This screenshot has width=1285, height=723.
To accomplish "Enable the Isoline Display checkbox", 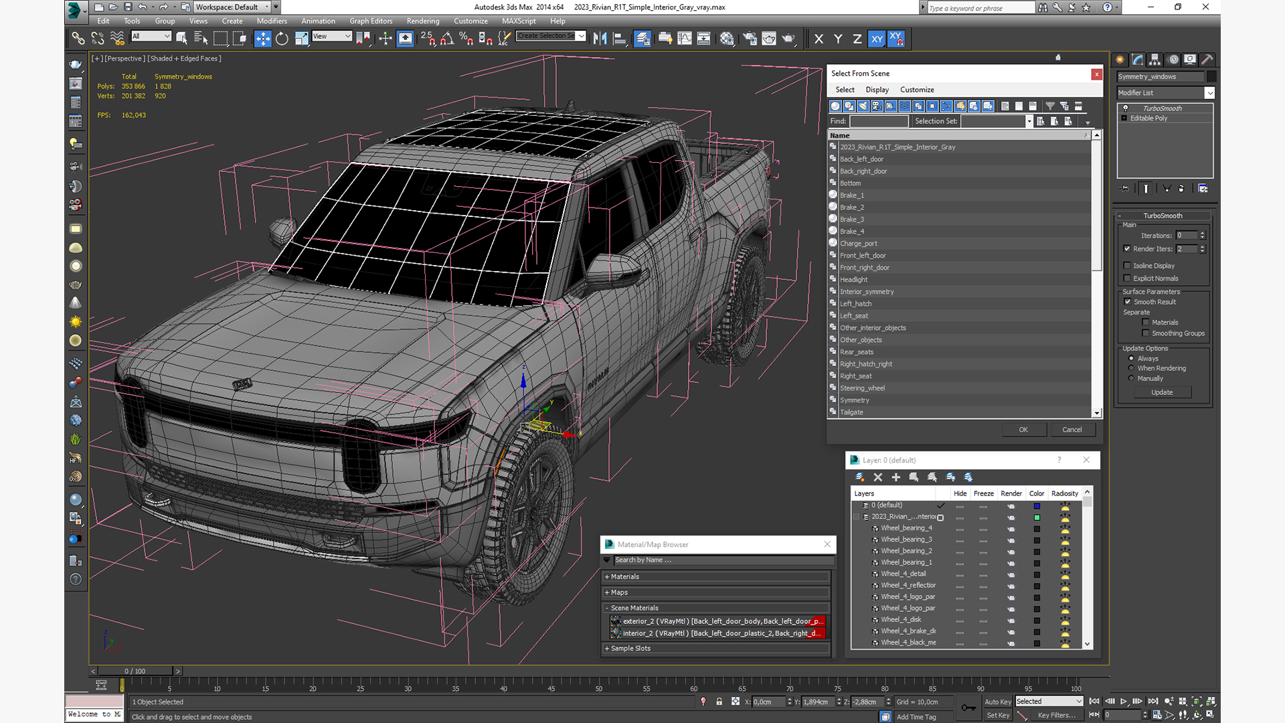I will point(1127,266).
